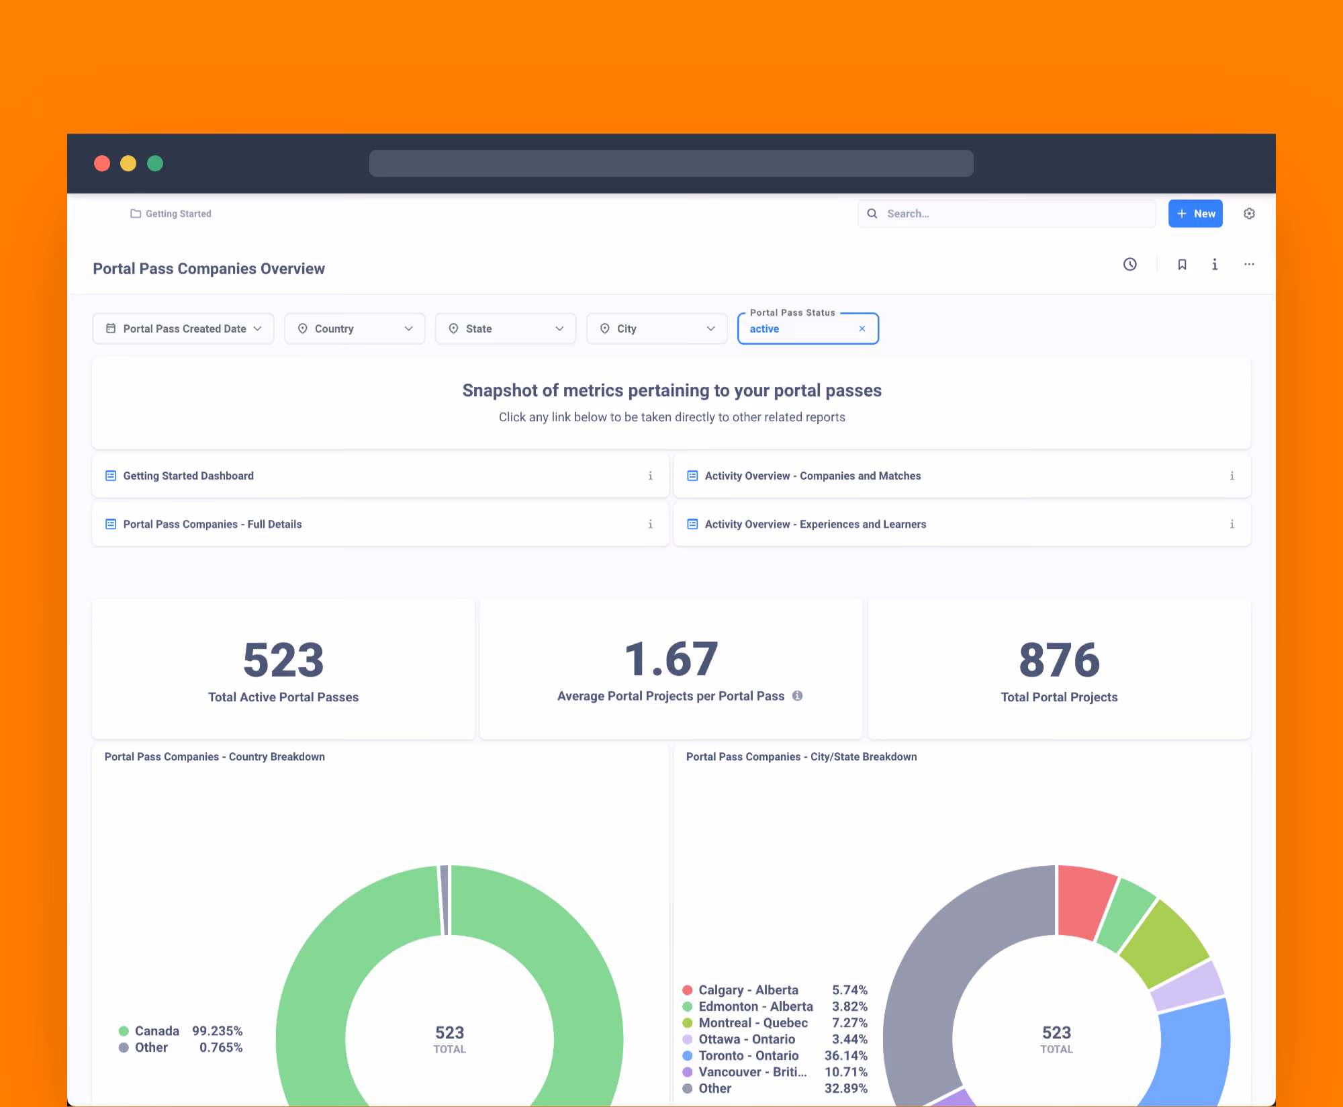Click info icon on Activity Overview Companies and Matches
Screen dimensions: 1343x1107
click(1232, 476)
